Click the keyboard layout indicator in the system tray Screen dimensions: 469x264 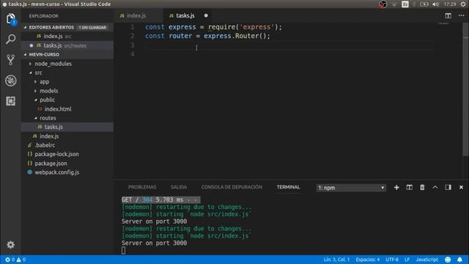405,4
